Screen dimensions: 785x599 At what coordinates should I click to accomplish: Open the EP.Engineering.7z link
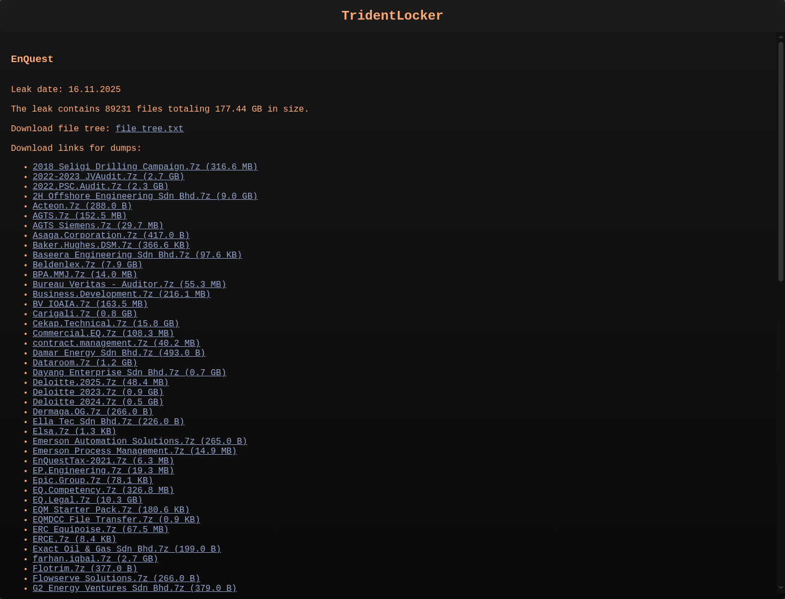[x=104, y=470]
